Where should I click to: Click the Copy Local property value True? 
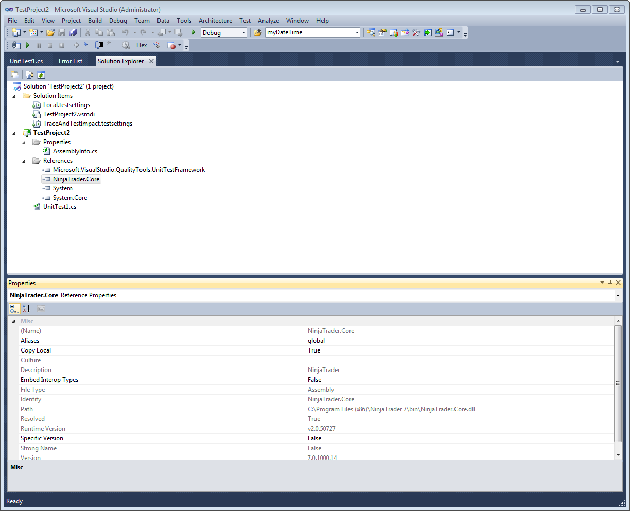[314, 350]
